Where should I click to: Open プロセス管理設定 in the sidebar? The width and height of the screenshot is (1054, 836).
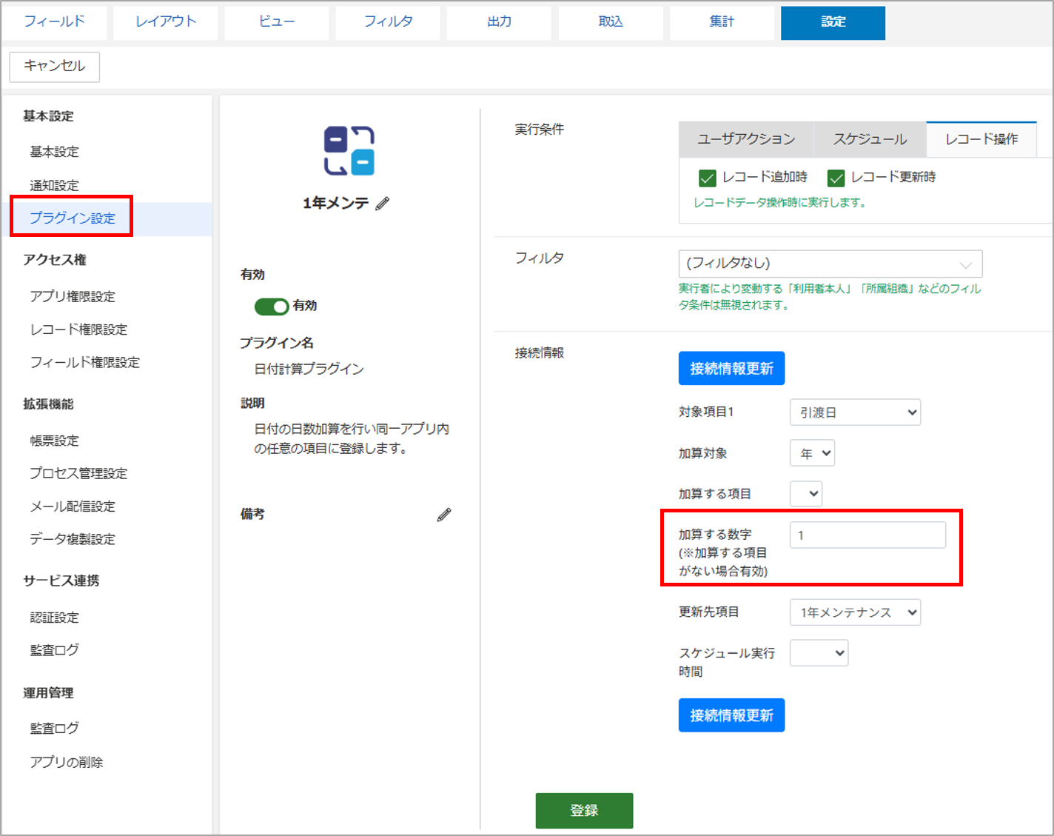(x=78, y=473)
